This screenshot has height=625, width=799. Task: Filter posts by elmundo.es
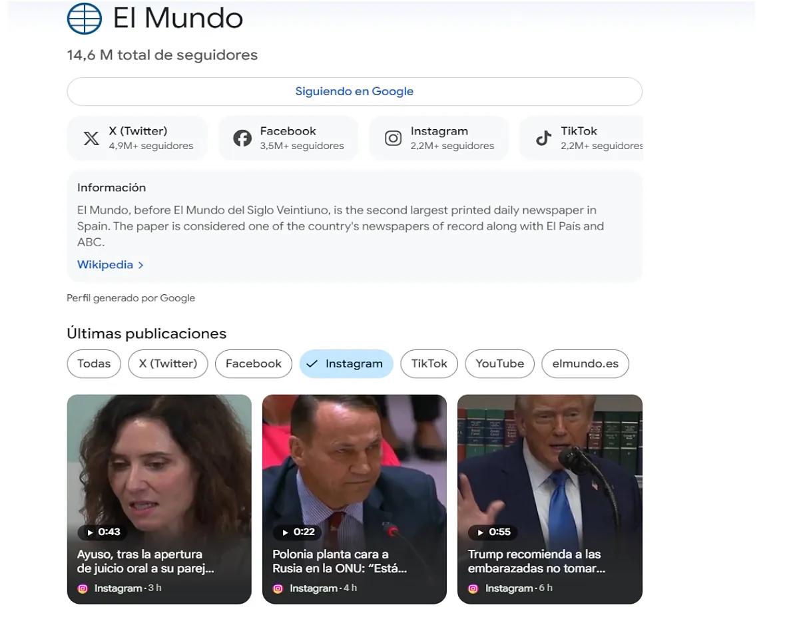[585, 363]
